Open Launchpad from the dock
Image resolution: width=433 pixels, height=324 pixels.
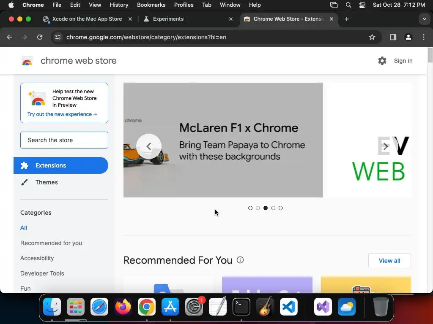coord(76,307)
